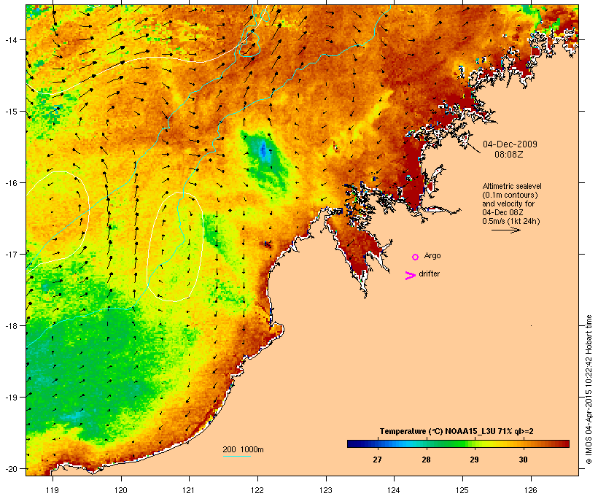This screenshot has width=598, height=496.
Task: Click the magenta drifter arrow legend symbol
Action: (411, 276)
